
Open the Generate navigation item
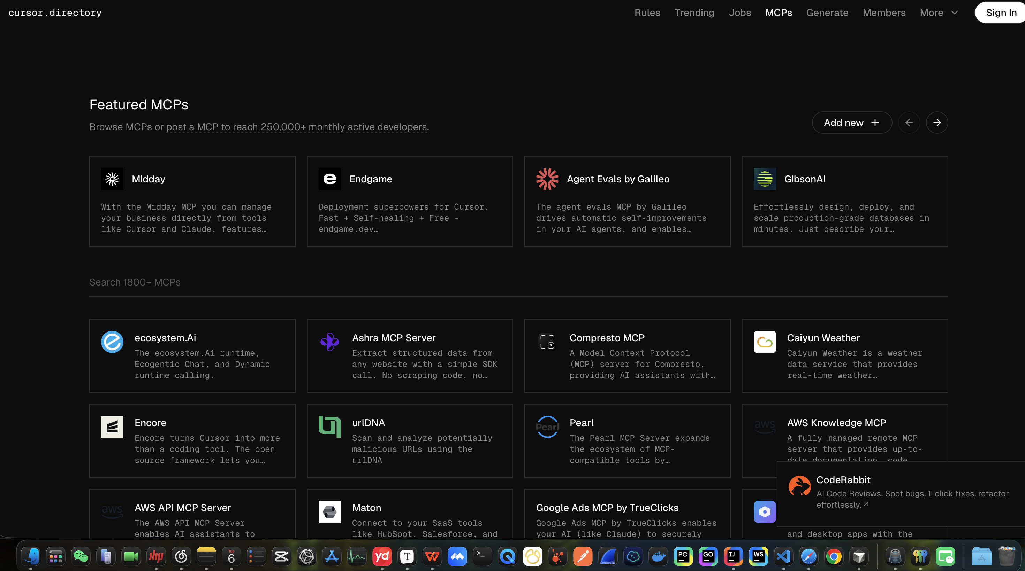(827, 13)
